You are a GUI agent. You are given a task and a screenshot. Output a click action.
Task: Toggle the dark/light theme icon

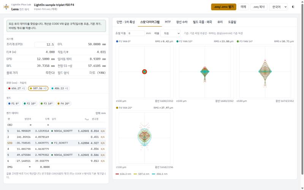coord(293,7)
